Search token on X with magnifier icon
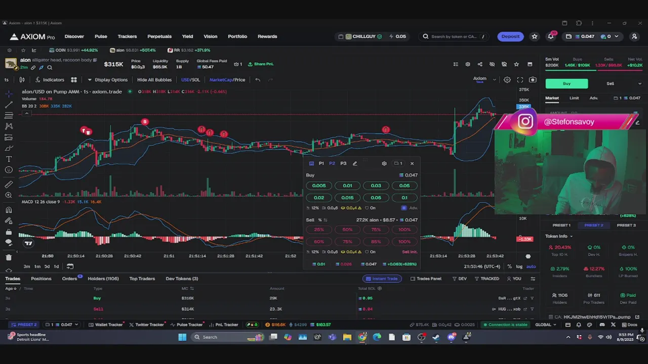The image size is (648, 364). pyautogui.click(x=50, y=68)
